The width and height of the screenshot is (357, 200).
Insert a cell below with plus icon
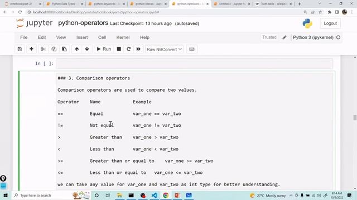click(x=31, y=49)
